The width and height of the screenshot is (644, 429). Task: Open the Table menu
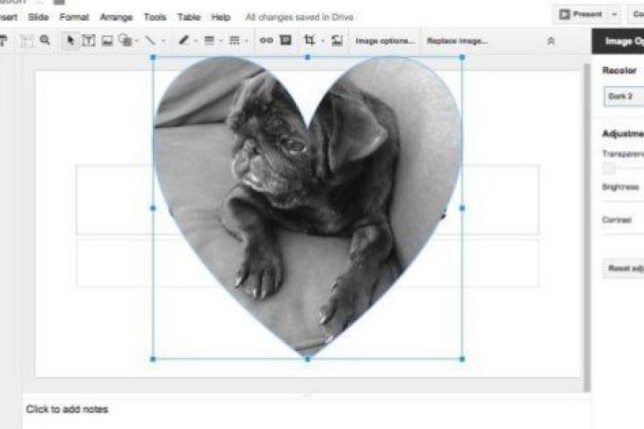pos(189,17)
